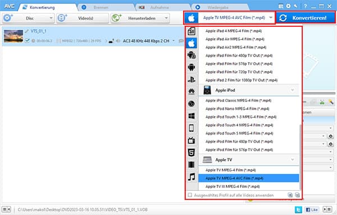Click the subtitle icon in the VTS_01_1 row
Screen dimensions: 337x215
[181, 41]
